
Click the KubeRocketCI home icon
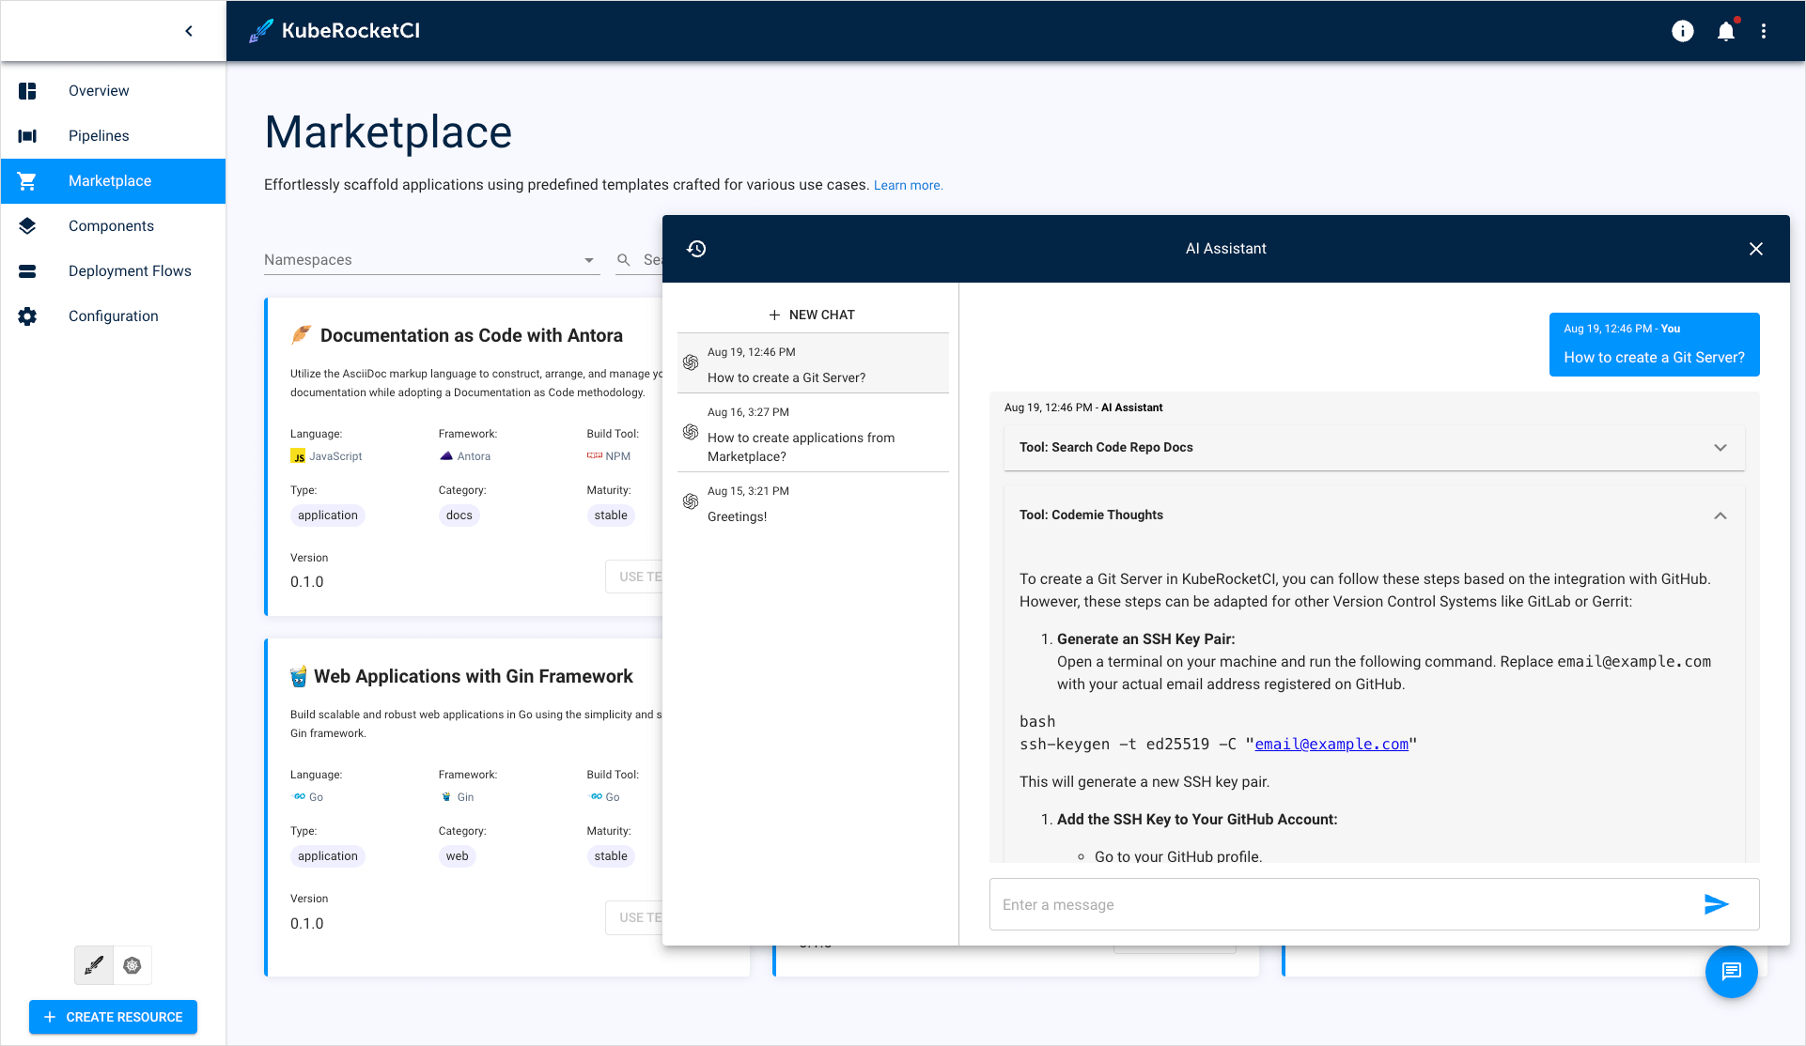(x=260, y=30)
